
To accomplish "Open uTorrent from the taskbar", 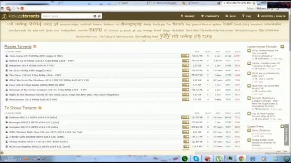I will pyautogui.click(x=219, y=158).
